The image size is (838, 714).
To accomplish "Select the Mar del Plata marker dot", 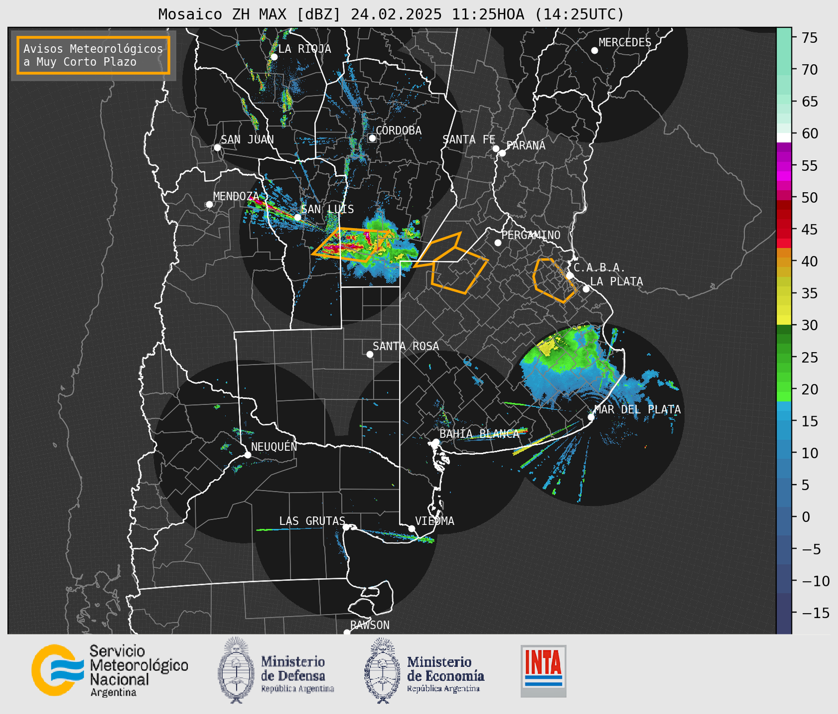I will (591, 417).
